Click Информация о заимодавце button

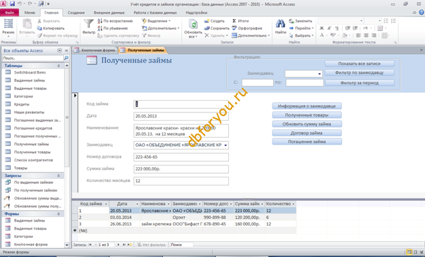point(306,106)
